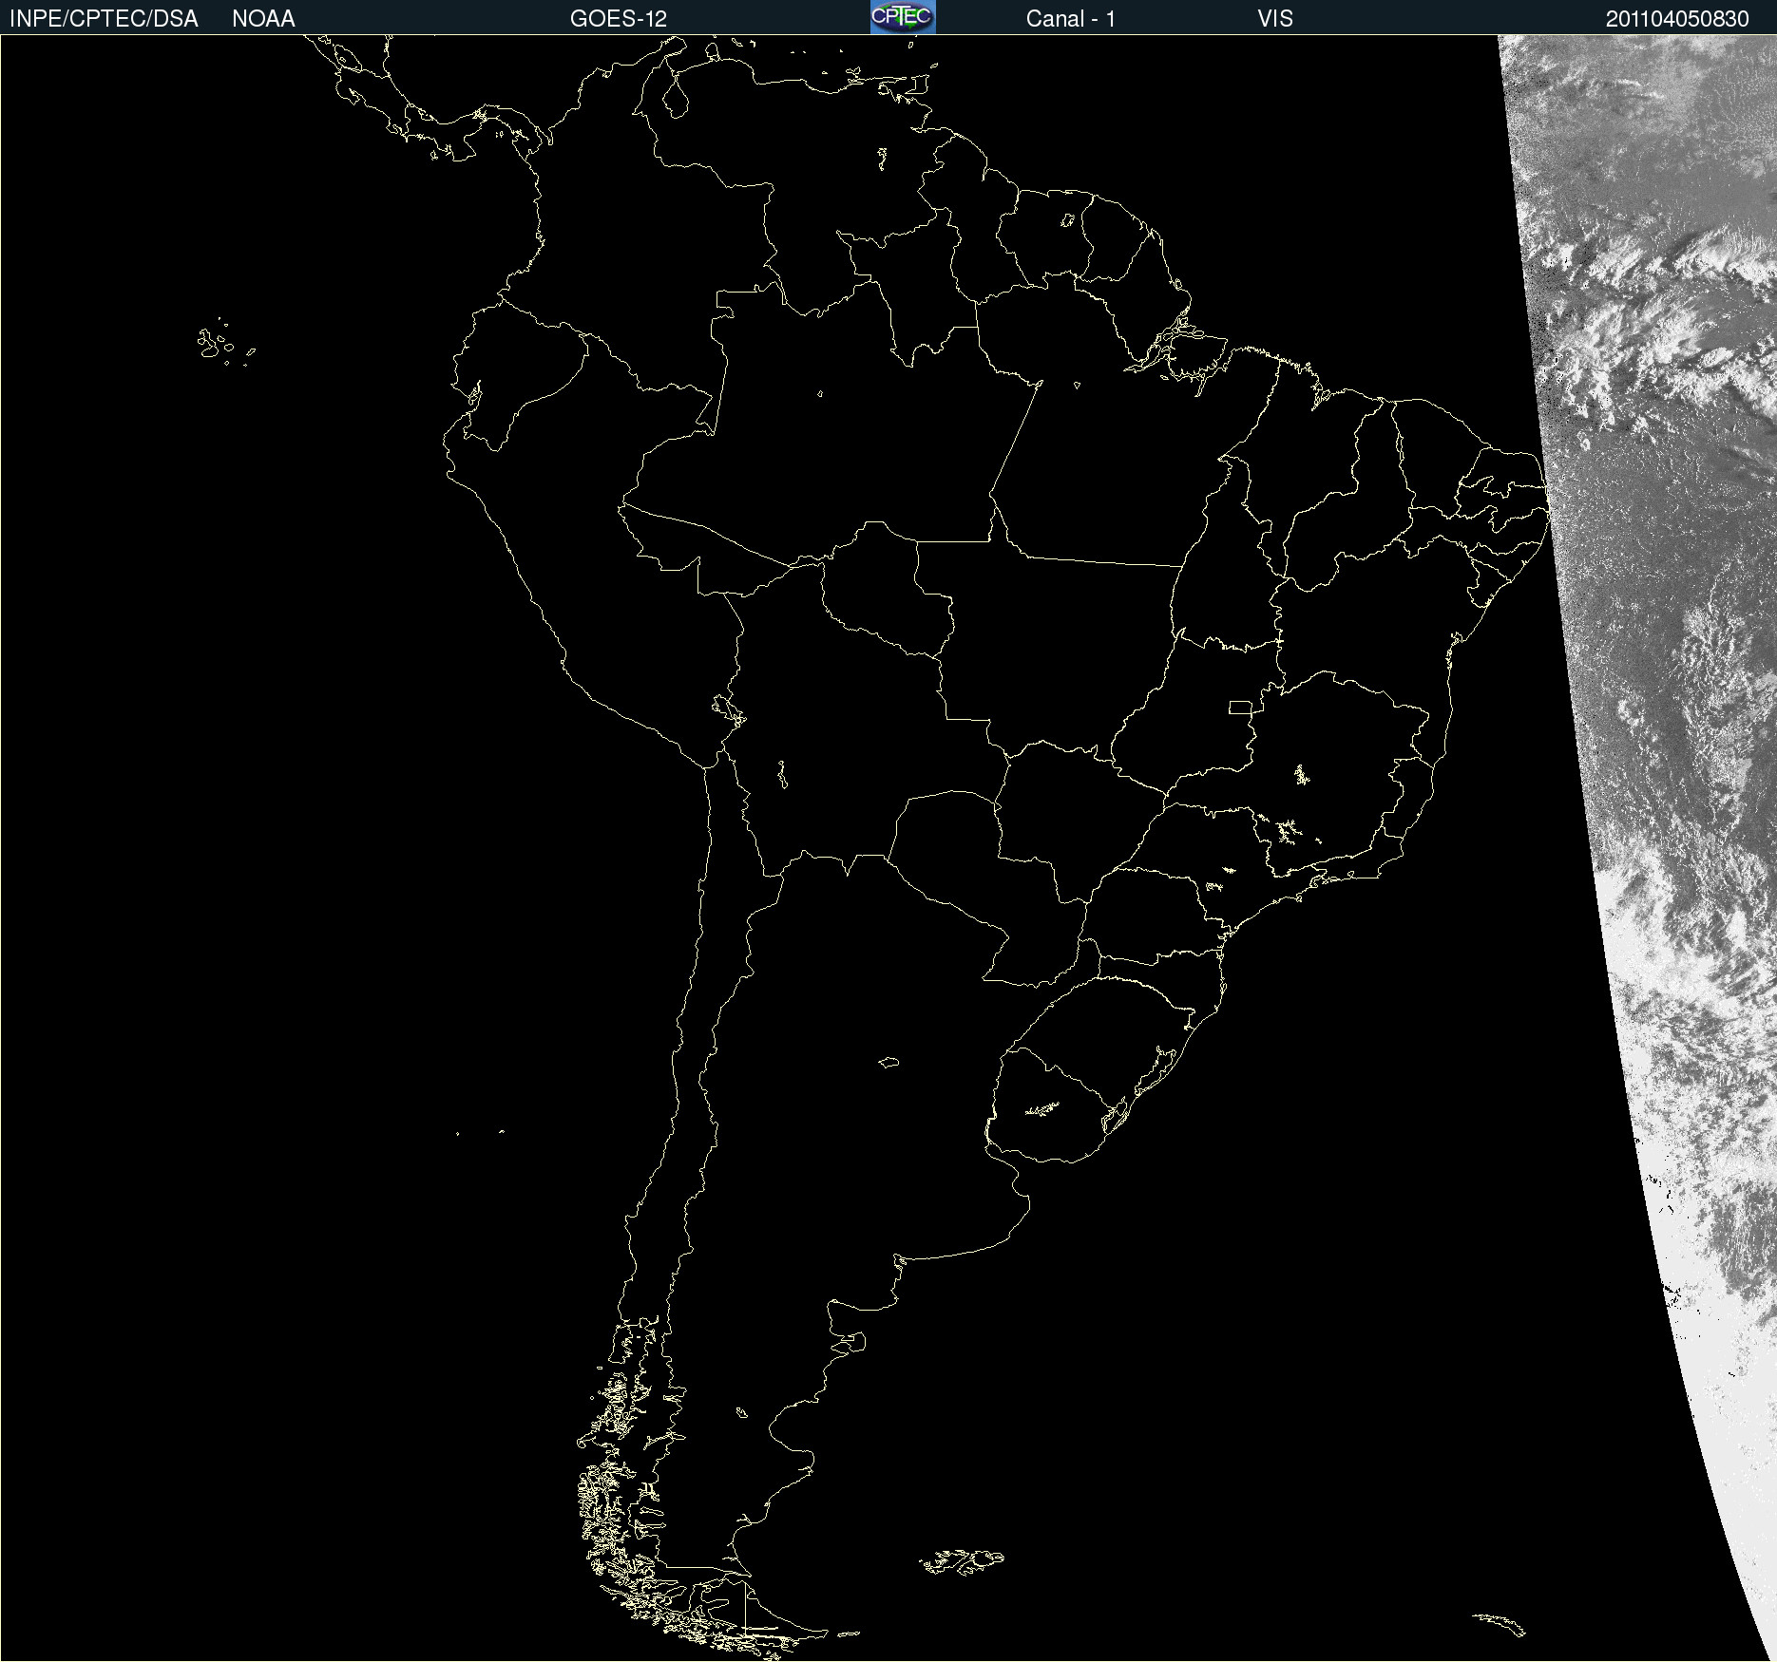Image resolution: width=1777 pixels, height=1662 pixels.
Task: Select the INPE/CPTEC/DSA header label
Action: click(104, 19)
